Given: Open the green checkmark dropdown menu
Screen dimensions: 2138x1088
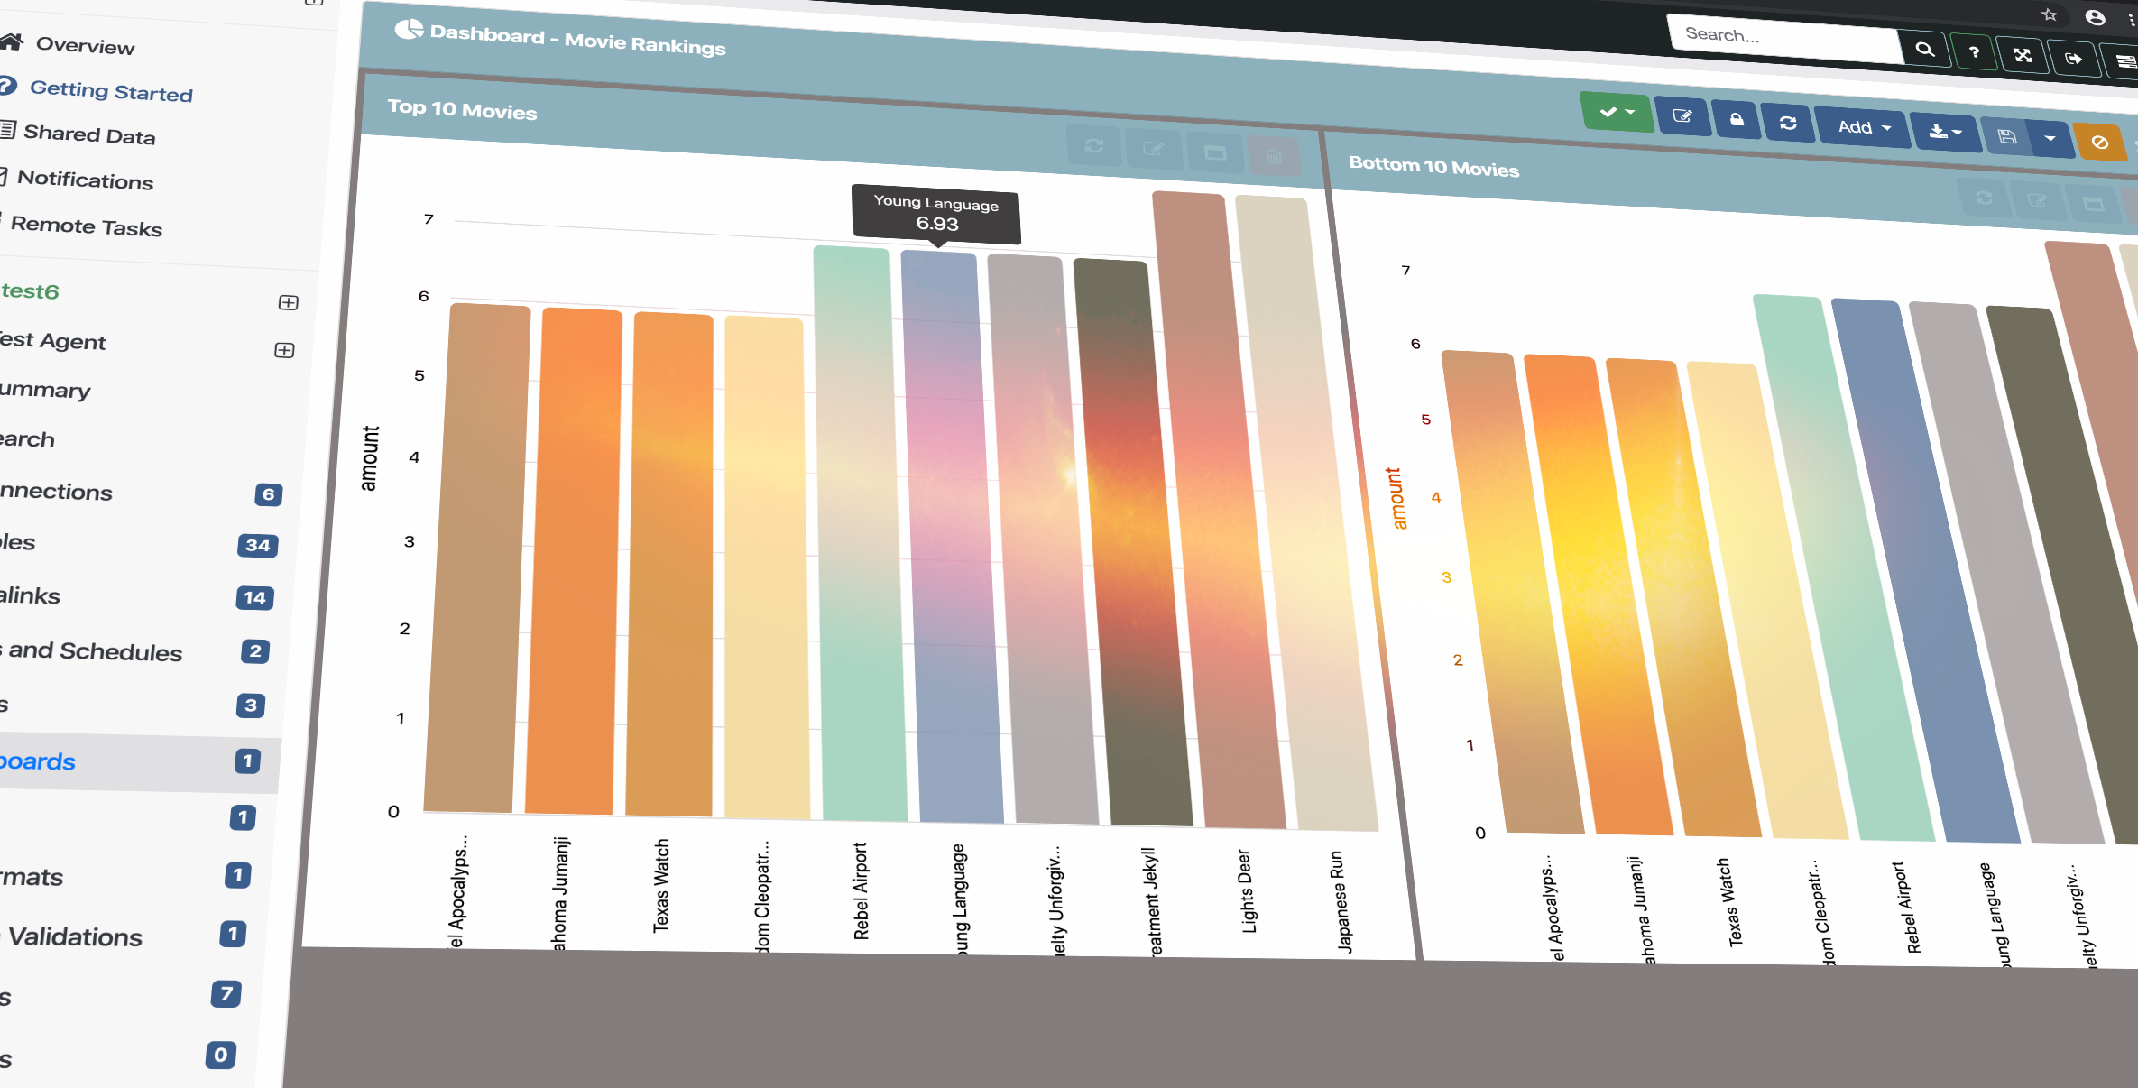Looking at the screenshot, I should pyautogui.click(x=1617, y=113).
